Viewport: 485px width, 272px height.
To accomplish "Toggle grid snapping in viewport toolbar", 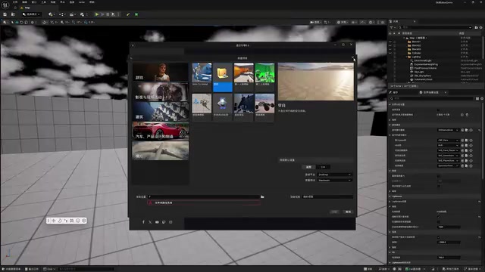I will pos(62,23).
